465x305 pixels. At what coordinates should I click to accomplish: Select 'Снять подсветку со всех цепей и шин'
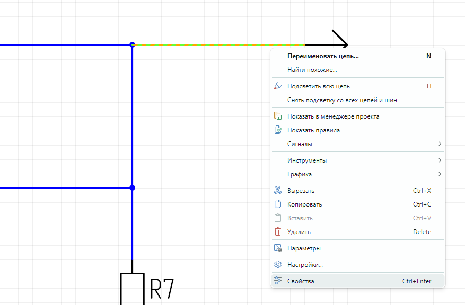point(358,100)
